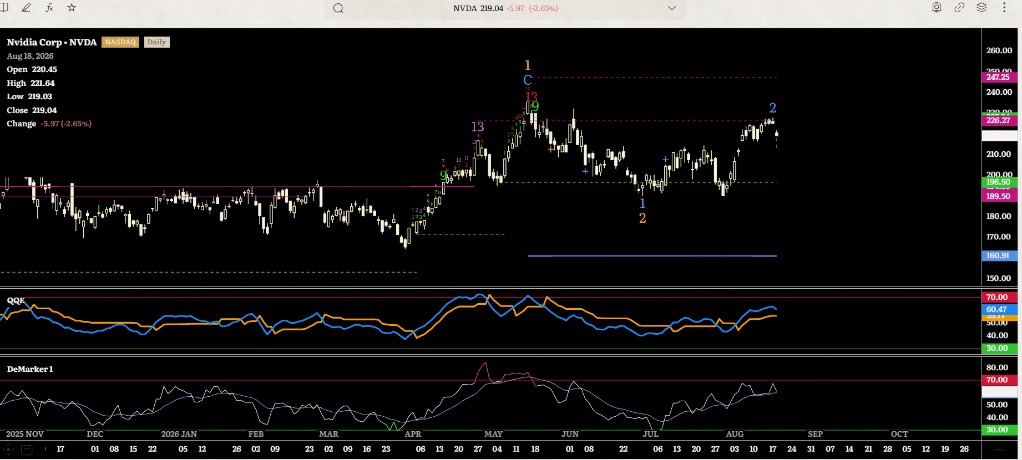Click the 2025 NOV month label
This screenshot has width=1022, height=460.
tap(25, 434)
